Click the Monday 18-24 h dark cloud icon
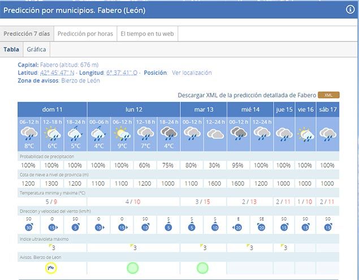This screenshot has width=359, height=280. pos(168,134)
